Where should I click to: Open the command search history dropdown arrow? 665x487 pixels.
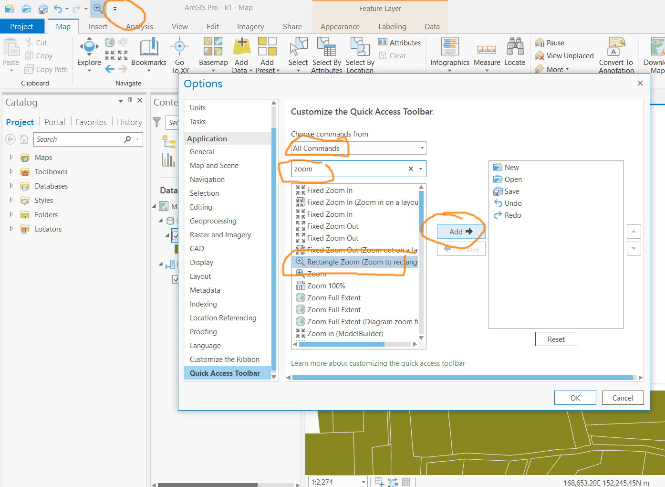point(421,169)
